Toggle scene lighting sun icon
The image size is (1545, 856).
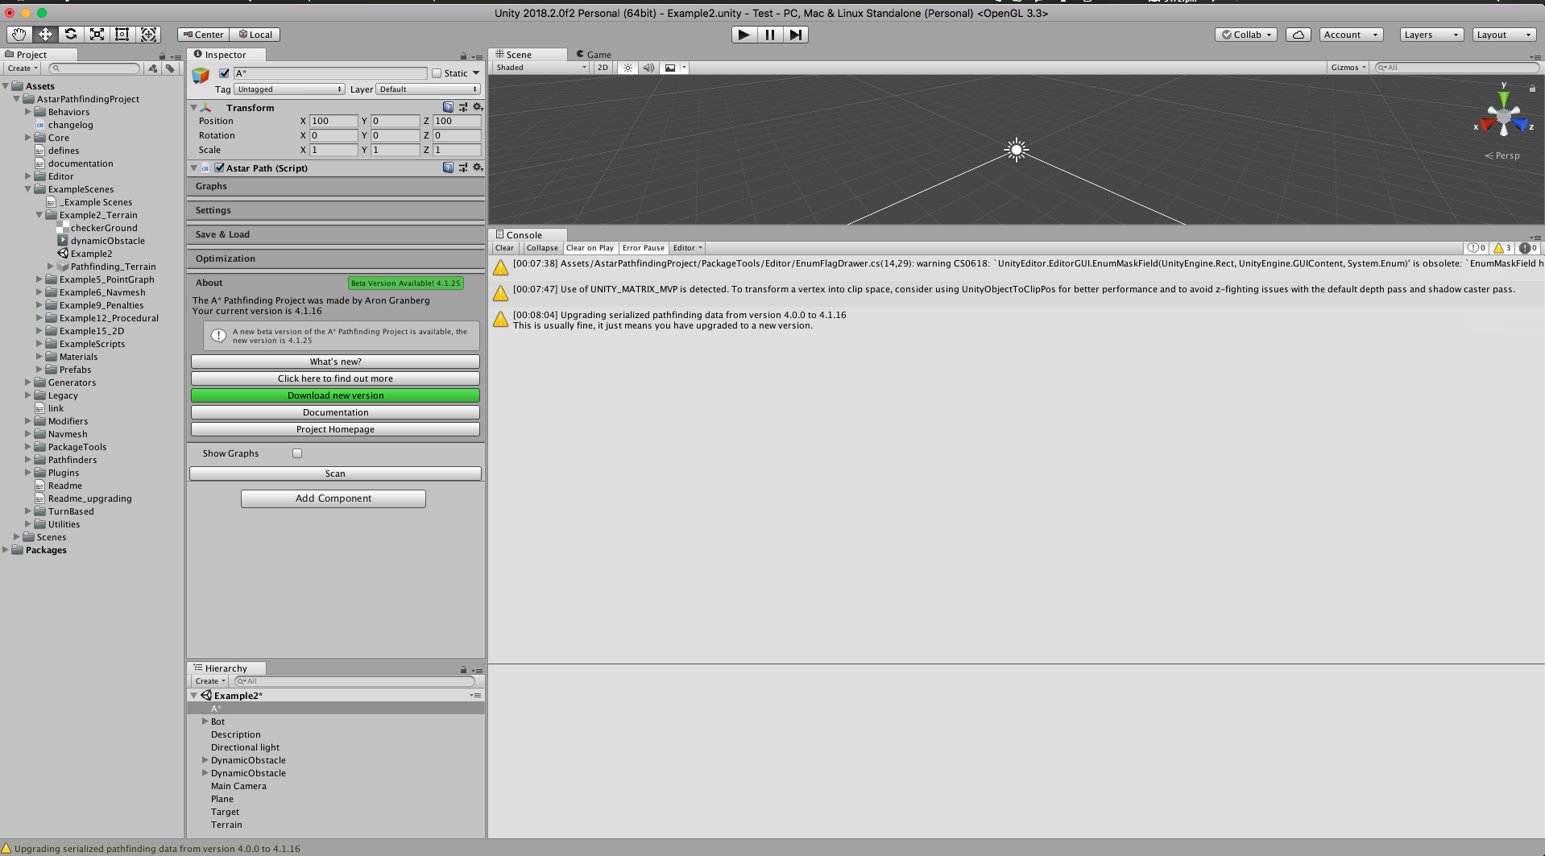[628, 68]
